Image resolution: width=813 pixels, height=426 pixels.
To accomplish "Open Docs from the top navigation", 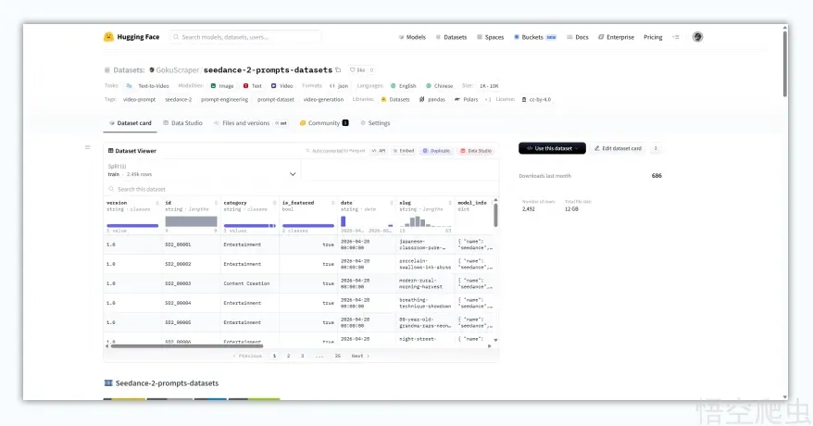I will coord(578,37).
